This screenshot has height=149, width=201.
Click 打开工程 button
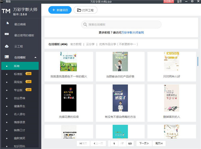[x=85, y=10]
